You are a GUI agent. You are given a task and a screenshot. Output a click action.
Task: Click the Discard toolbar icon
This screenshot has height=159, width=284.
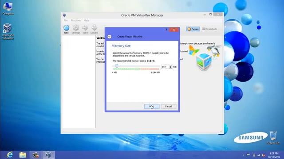click(x=94, y=30)
